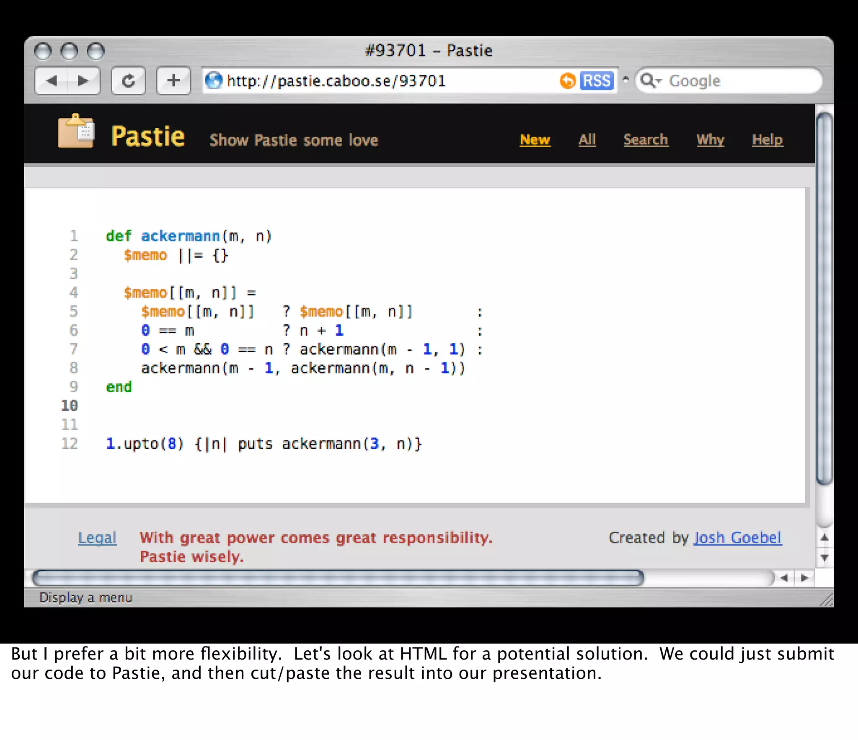
Task: Click the window resize grip corner
Action: (826, 600)
